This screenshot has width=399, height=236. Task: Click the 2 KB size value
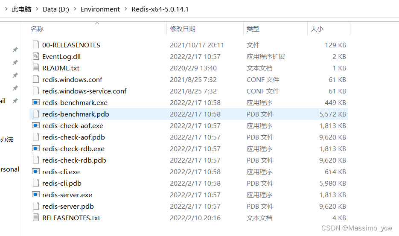[x=339, y=56]
